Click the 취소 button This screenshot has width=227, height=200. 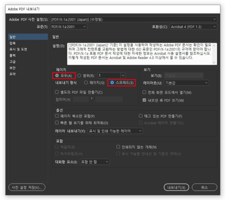pos(204,188)
